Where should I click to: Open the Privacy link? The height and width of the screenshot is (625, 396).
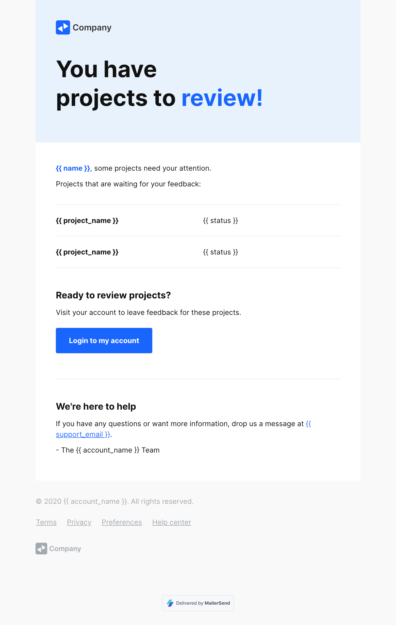79,522
